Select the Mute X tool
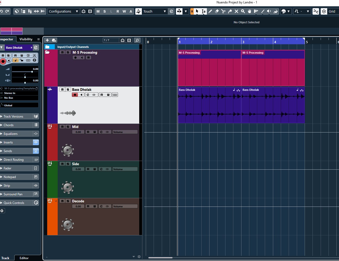 236,11
